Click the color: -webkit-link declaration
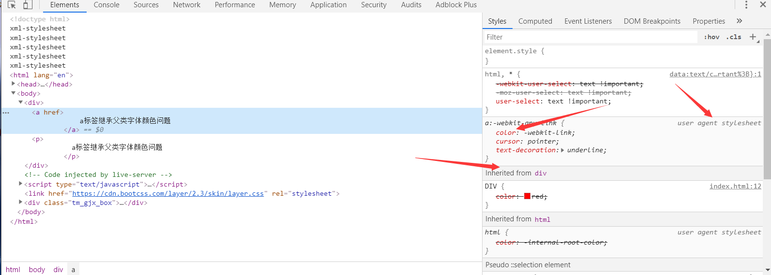 coord(535,133)
